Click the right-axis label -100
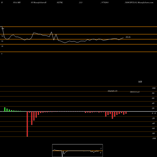The height and width of the screenshot is (157, 157). (154, 138)
